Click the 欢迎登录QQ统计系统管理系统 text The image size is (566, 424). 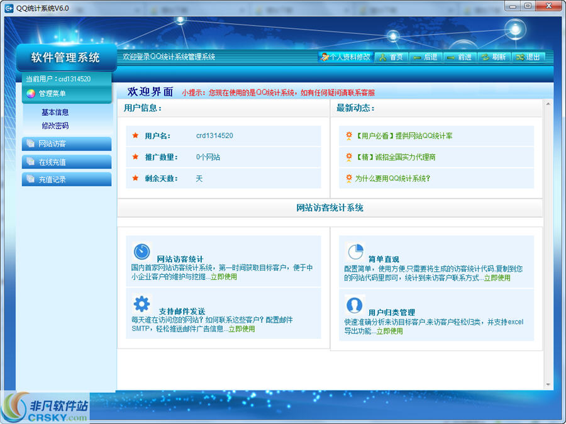click(169, 57)
